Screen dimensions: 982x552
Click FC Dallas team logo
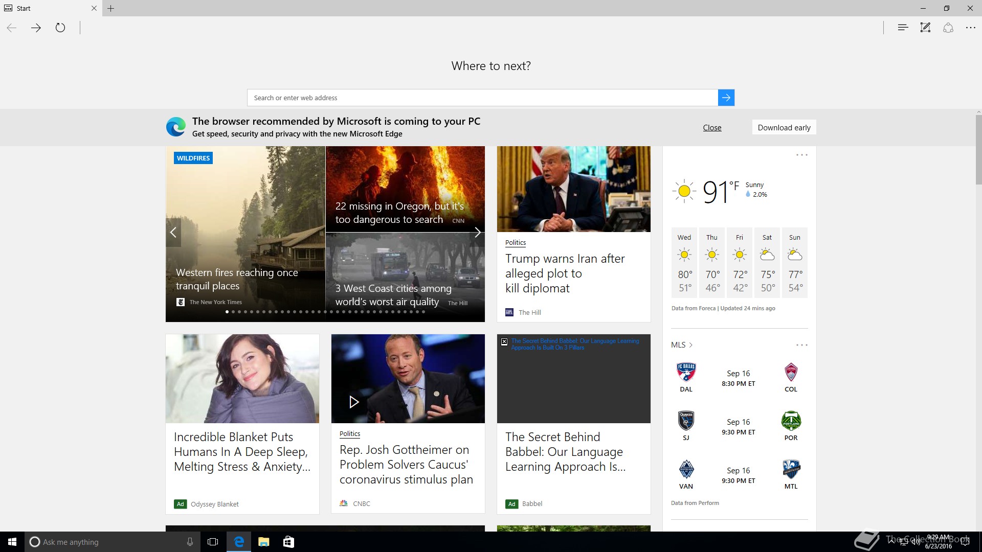(686, 373)
